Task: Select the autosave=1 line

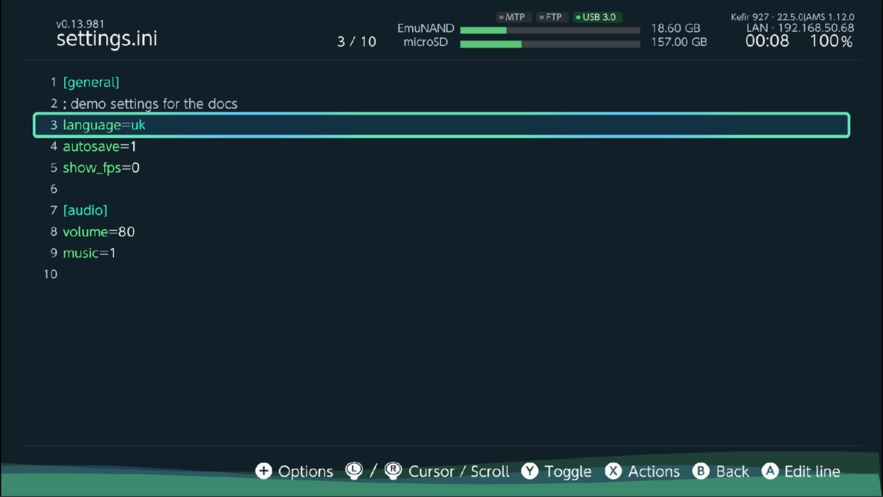Action: pyautogui.click(x=441, y=146)
